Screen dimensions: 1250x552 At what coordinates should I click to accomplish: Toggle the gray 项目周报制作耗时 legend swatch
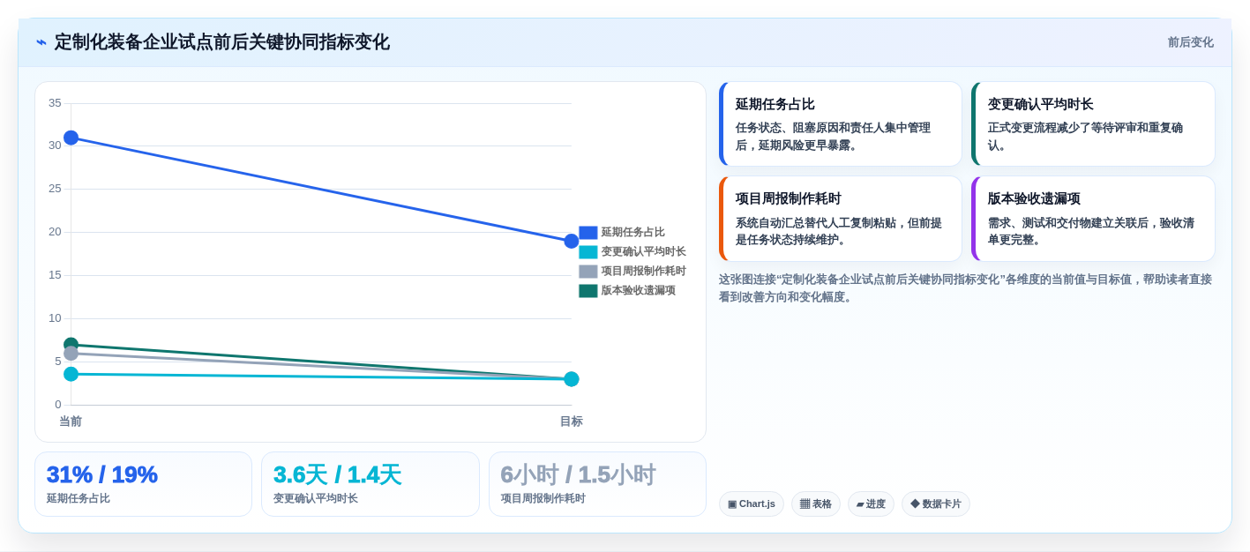tap(588, 272)
